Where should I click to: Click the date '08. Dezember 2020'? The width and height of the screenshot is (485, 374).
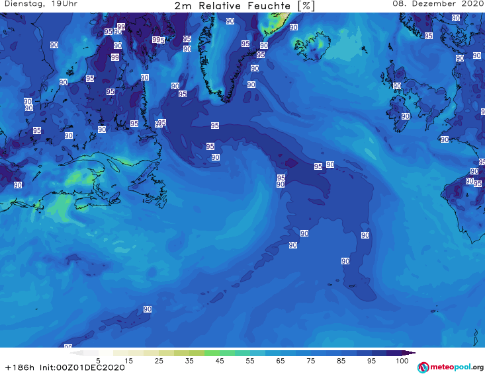[438, 4]
